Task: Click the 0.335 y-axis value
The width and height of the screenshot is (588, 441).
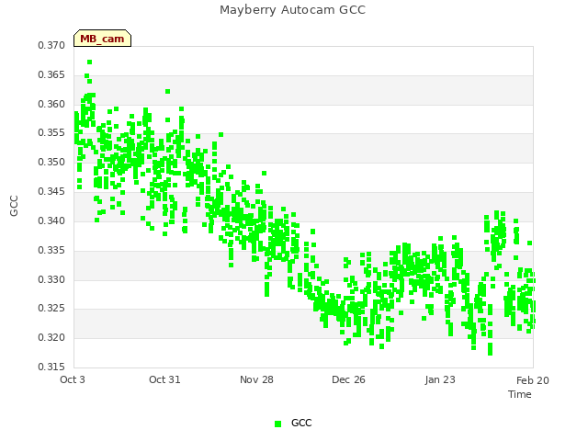Action: 51,250
